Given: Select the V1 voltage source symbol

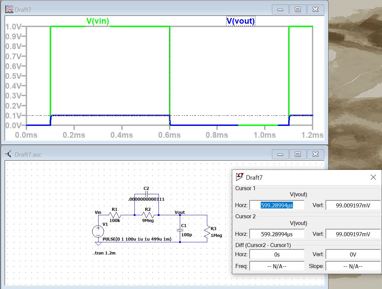Looking at the screenshot, I should (x=98, y=232).
